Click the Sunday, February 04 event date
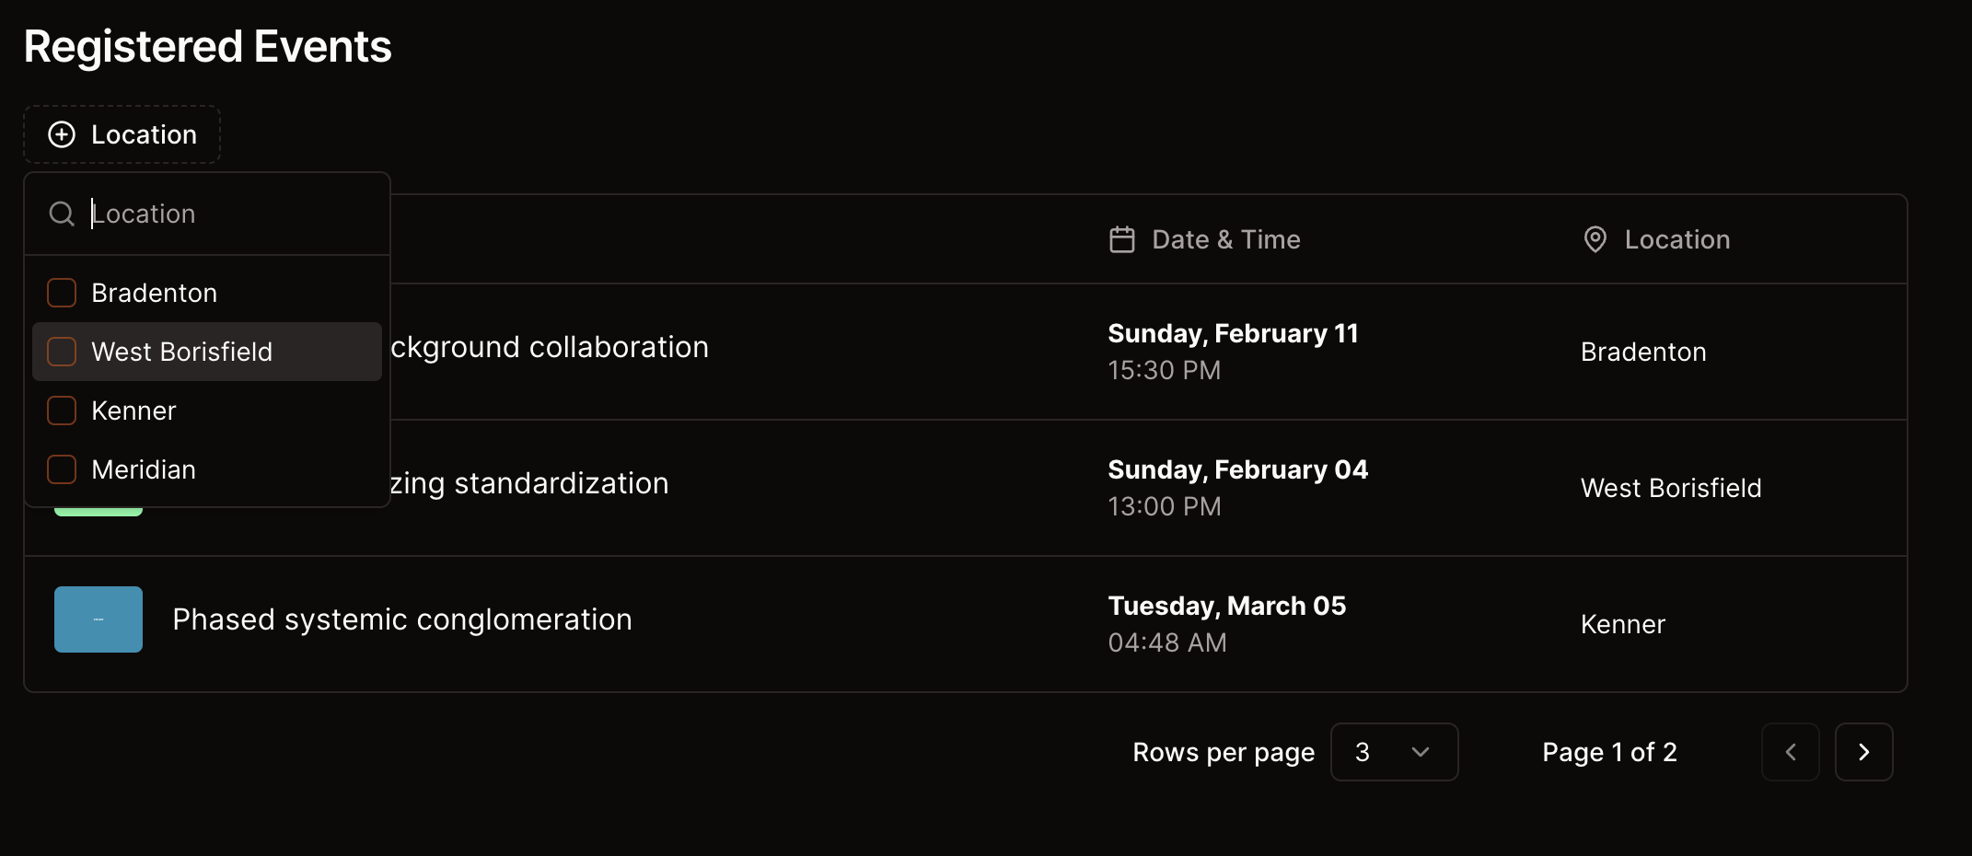 coord(1237,469)
